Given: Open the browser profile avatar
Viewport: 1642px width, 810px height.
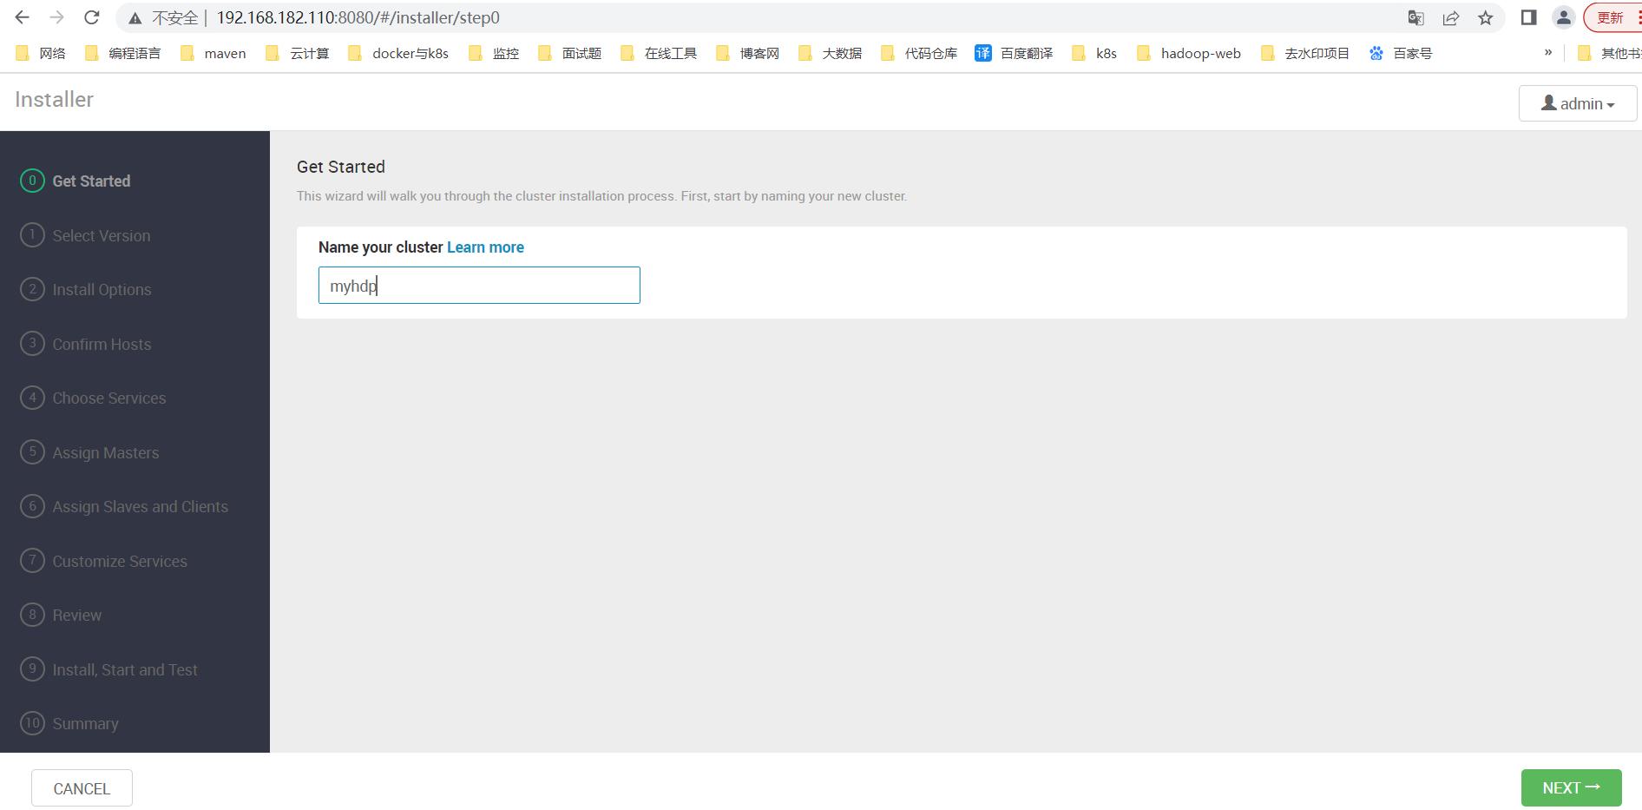Looking at the screenshot, I should pyautogui.click(x=1563, y=17).
